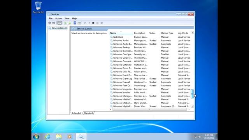249x140 pixels.
Task: Click the Start Service play icon
Action: pyautogui.click(x=85, y=23)
